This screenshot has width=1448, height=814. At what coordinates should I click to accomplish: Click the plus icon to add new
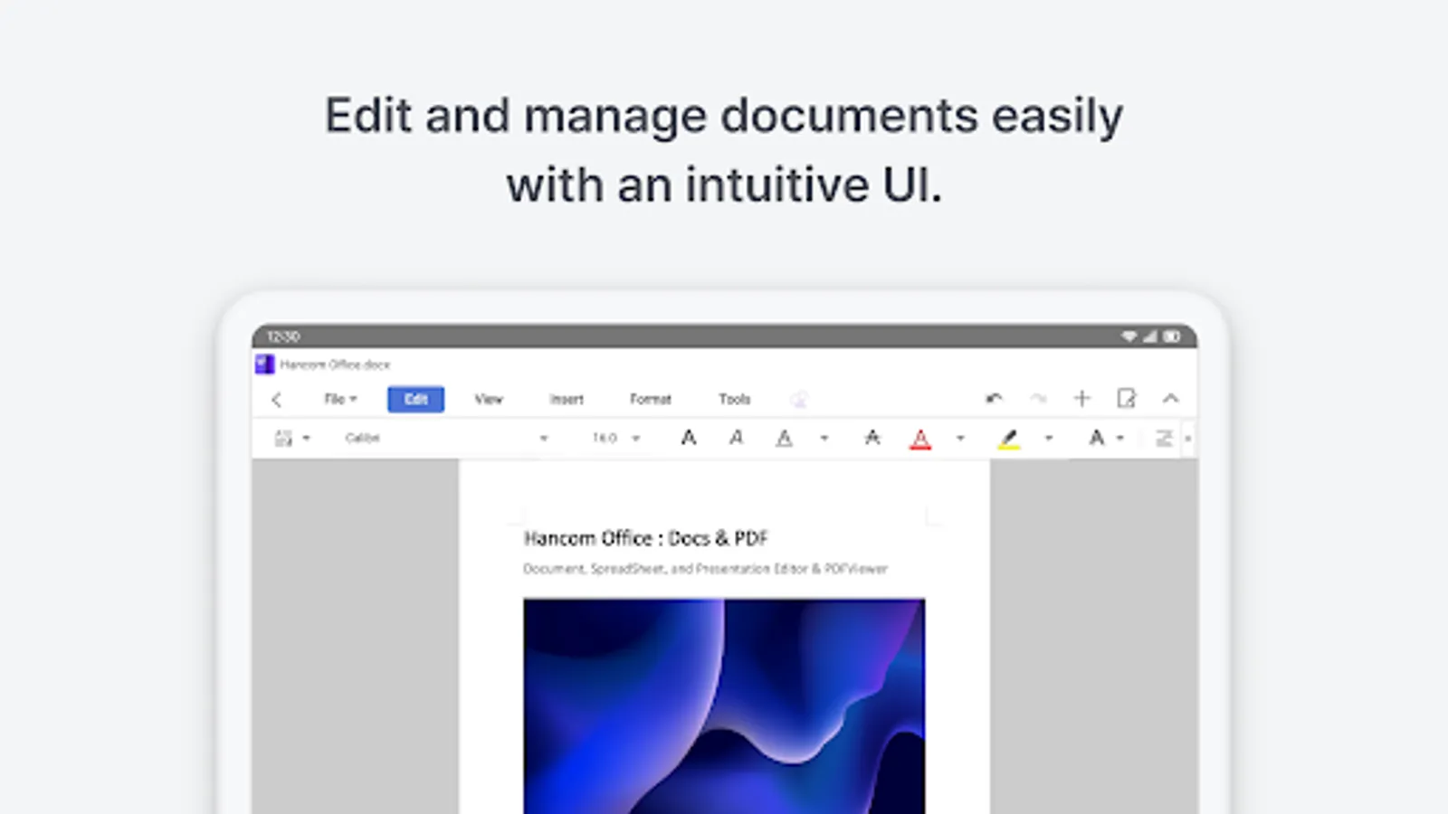(x=1082, y=399)
